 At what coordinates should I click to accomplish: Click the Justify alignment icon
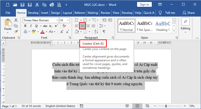coord(93,26)
